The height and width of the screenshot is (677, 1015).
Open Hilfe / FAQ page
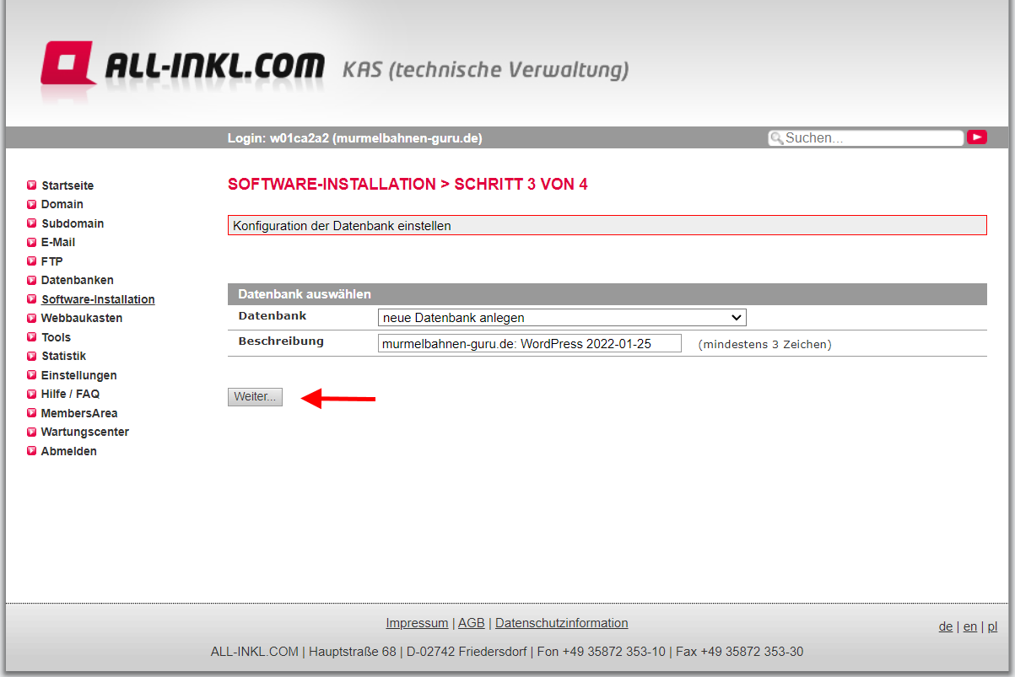pyautogui.click(x=70, y=394)
